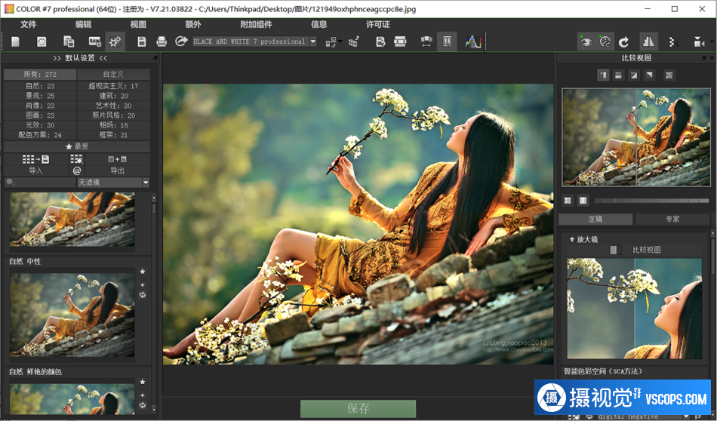Select the 自然 中性 preset thumbnail

(x=72, y=315)
